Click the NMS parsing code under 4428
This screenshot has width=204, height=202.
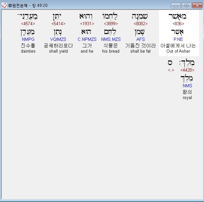tap(187, 86)
